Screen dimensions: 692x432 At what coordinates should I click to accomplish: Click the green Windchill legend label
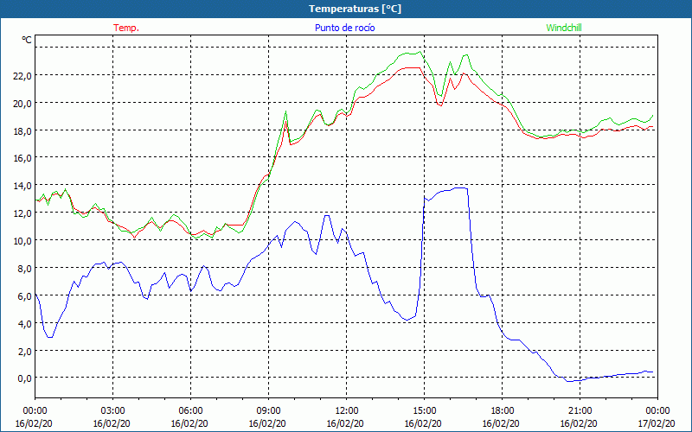(564, 28)
